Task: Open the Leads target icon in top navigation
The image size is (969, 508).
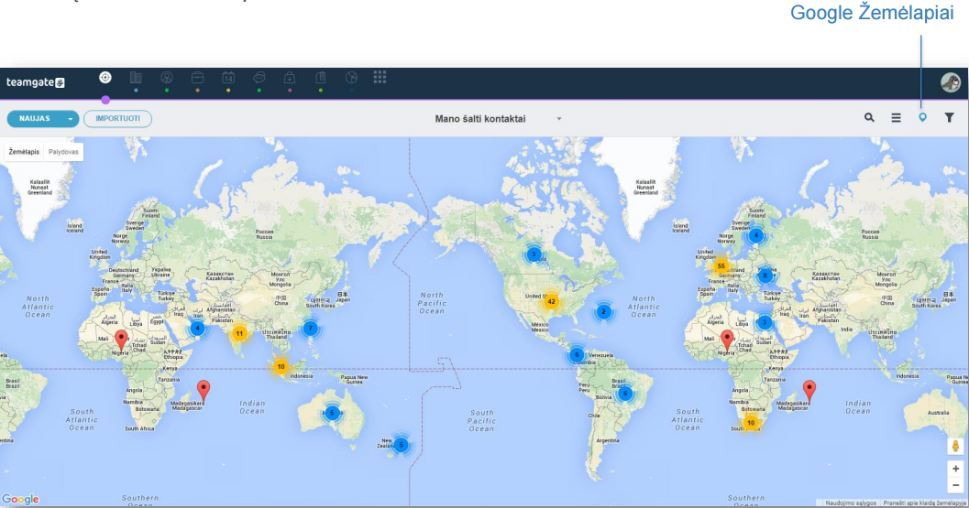Action: click(x=105, y=78)
